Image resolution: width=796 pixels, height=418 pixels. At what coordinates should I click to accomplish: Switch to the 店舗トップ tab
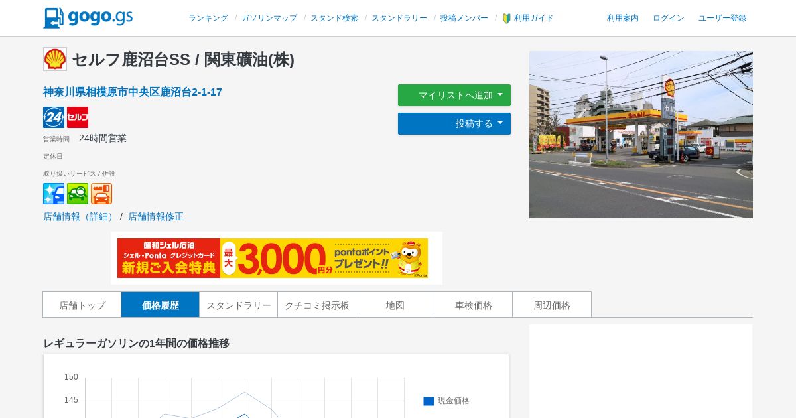[x=82, y=305]
